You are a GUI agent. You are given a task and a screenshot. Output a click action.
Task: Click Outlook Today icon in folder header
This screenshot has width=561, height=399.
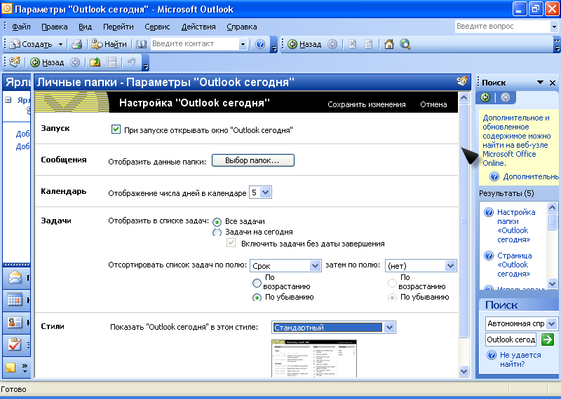coord(462,82)
